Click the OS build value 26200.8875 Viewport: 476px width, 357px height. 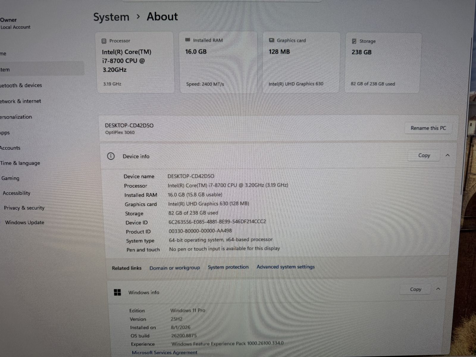184,336
